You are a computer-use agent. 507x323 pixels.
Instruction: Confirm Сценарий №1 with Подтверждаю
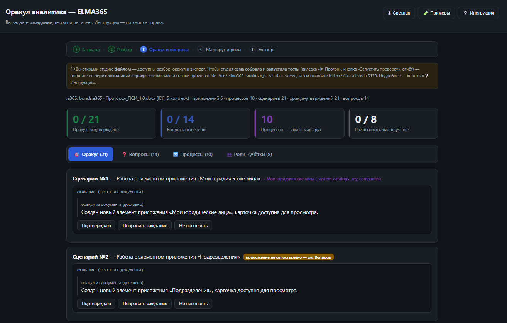pyautogui.click(x=96, y=225)
